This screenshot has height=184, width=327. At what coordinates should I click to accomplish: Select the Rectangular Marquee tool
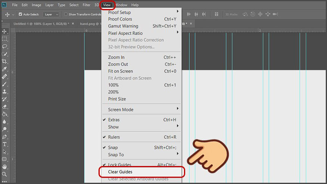pos(4,39)
